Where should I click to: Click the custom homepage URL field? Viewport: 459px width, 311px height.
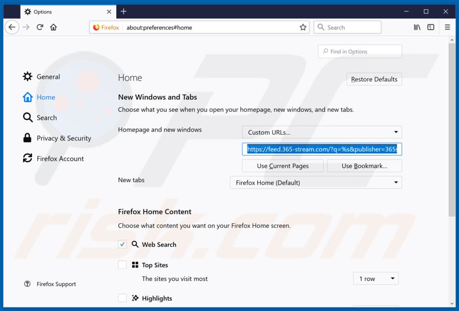pyautogui.click(x=322, y=149)
